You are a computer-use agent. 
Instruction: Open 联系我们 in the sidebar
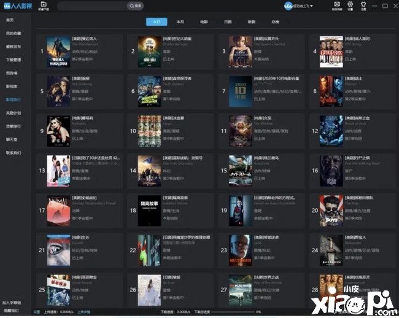[x=14, y=153]
